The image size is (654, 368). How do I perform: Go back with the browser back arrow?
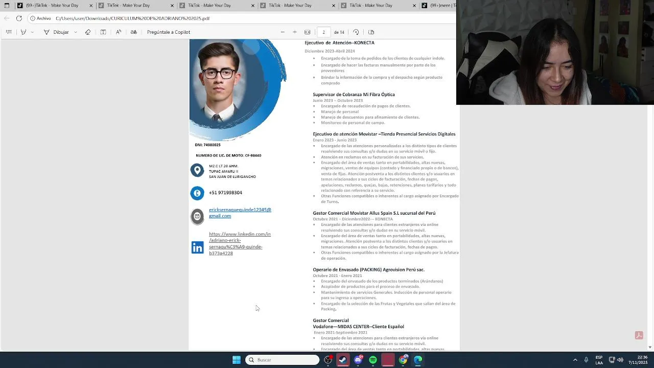(x=6, y=18)
